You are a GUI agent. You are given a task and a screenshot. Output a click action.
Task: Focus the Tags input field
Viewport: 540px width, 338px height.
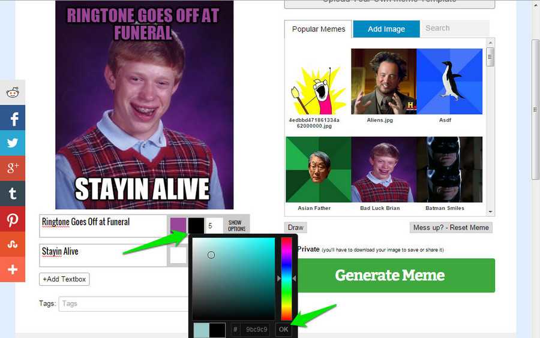click(123, 304)
